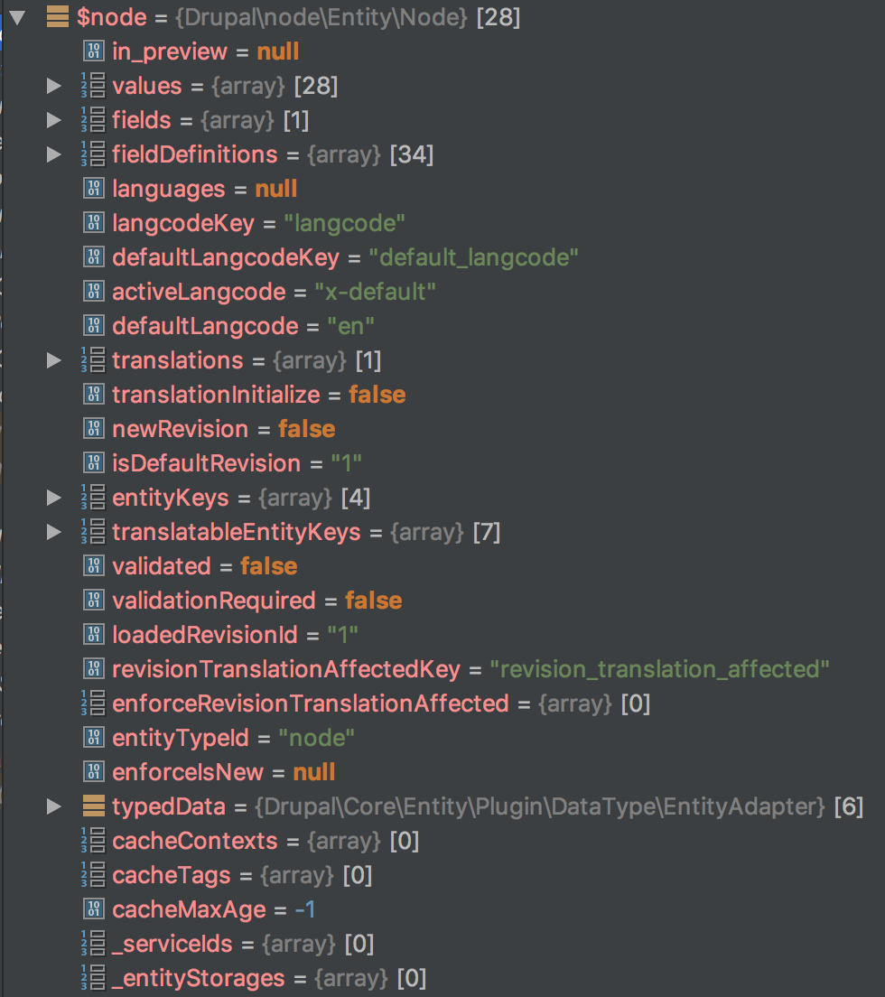Select the langcodeKey "langcode" value
The height and width of the screenshot is (997, 885).
coord(344,224)
